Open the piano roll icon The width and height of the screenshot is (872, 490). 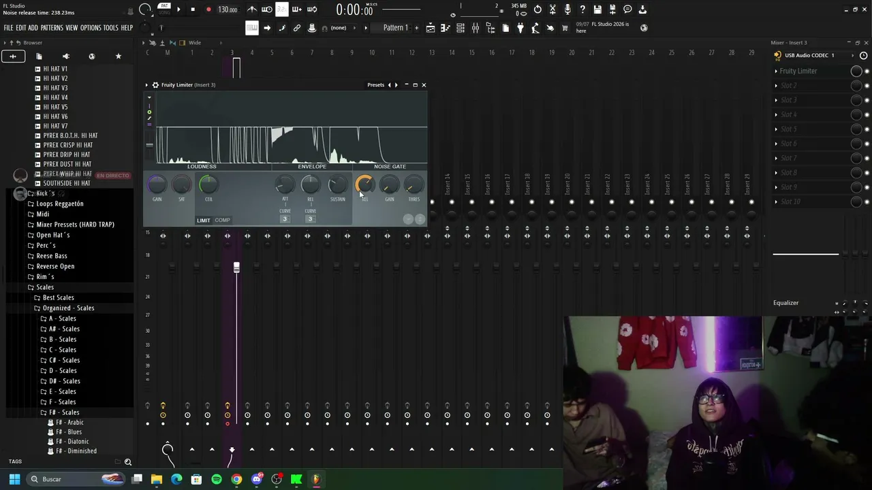[446, 28]
